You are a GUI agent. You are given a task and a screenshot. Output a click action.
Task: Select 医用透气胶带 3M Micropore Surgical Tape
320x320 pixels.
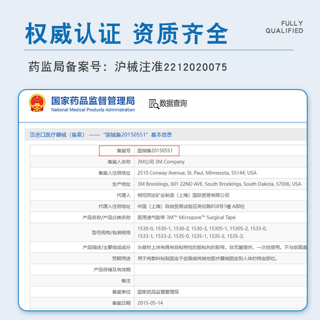coord(186,218)
